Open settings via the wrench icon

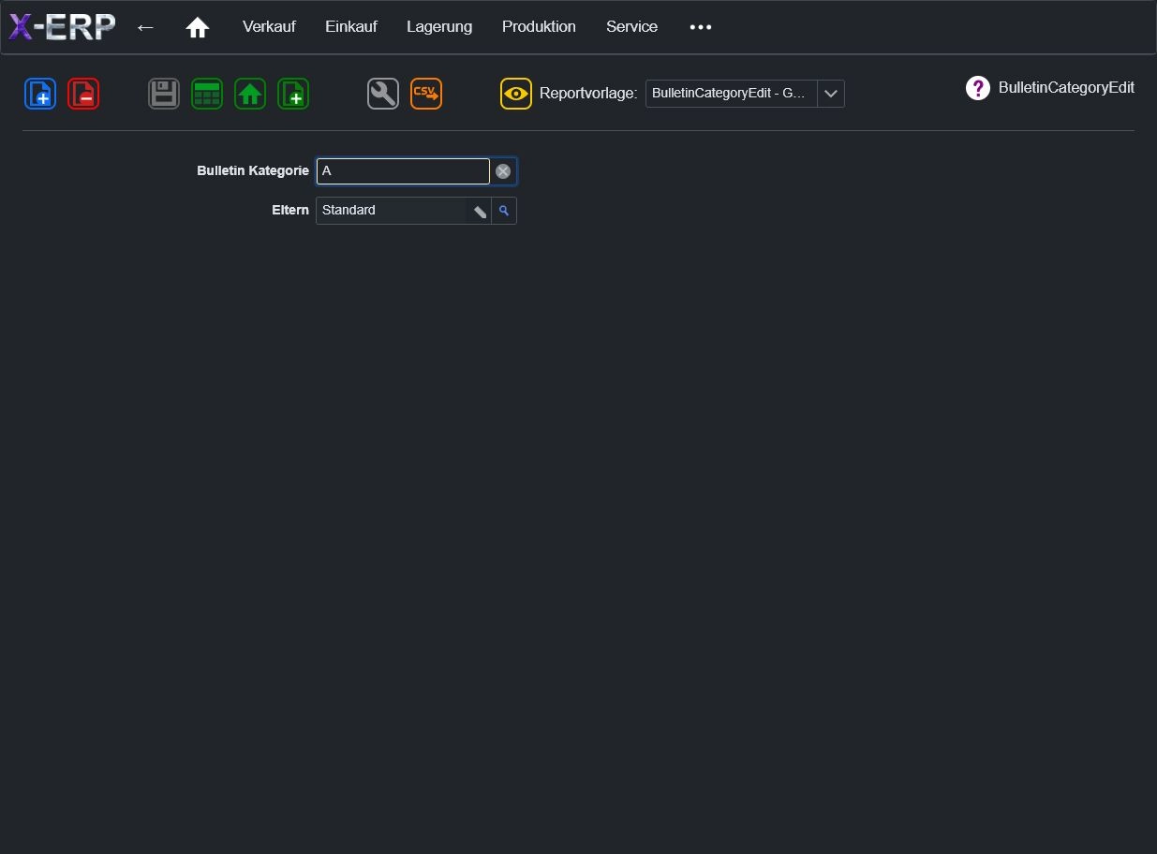click(383, 94)
